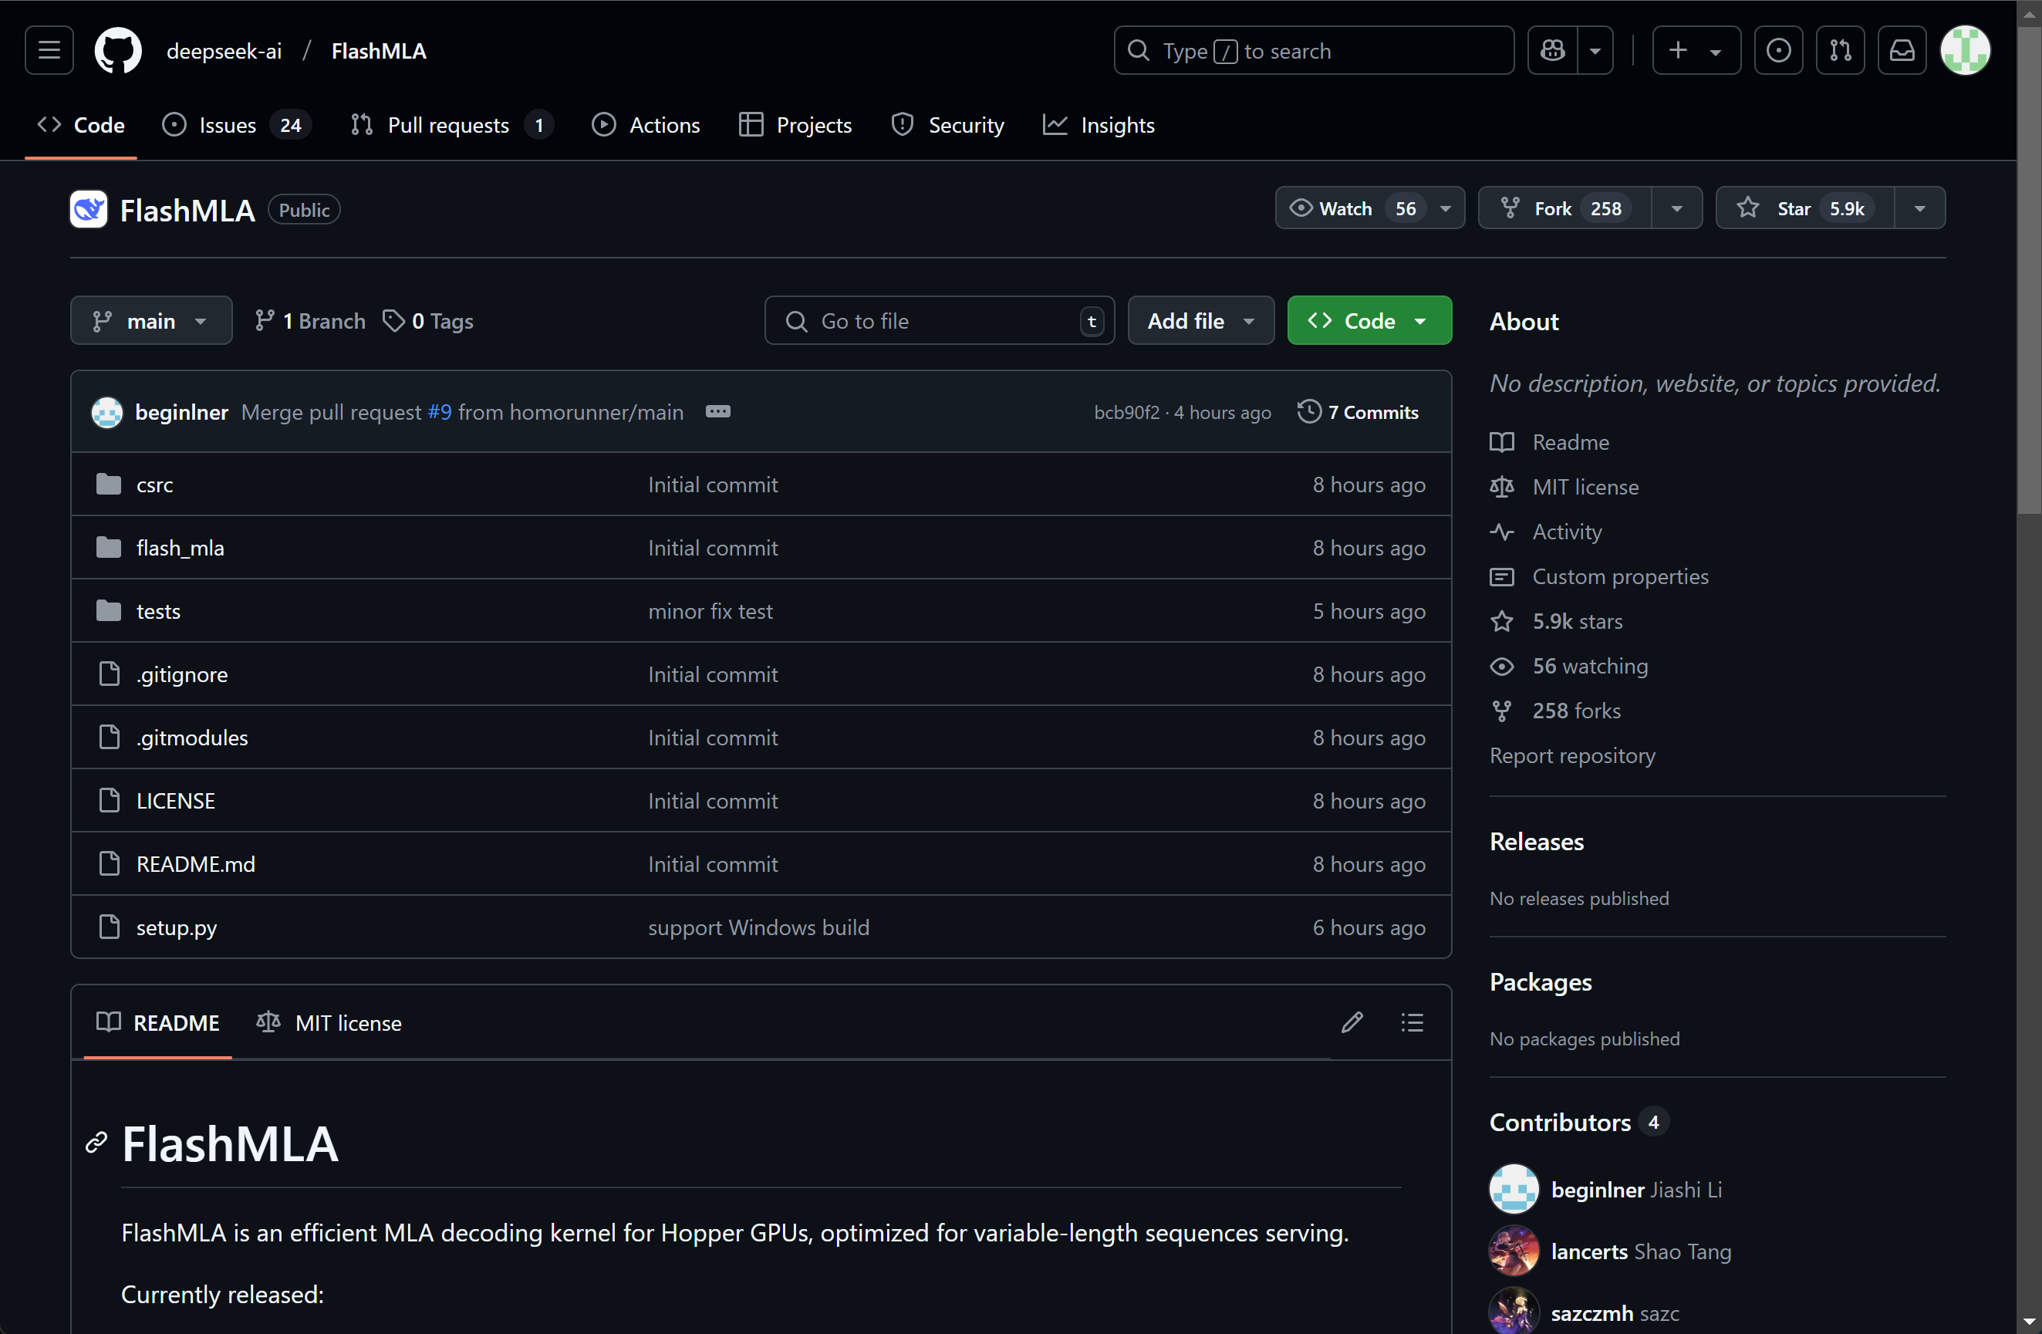Select the README tab in file viewer
2042x1334 pixels.
tap(158, 1022)
